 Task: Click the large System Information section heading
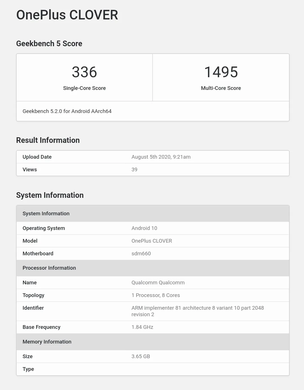(x=50, y=195)
